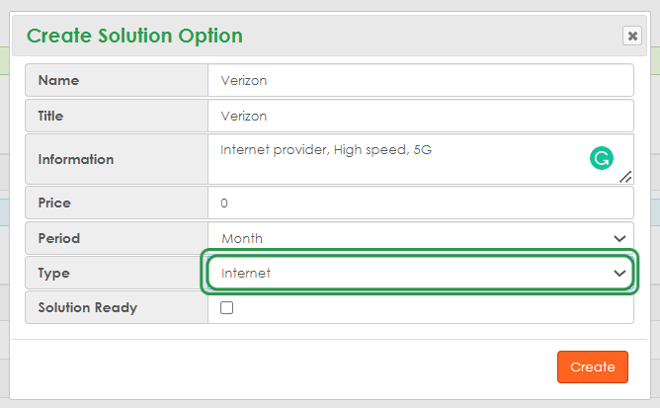Screen dimensions: 660x408
Task: Click the Type row label
Action: [x=54, y=273]
